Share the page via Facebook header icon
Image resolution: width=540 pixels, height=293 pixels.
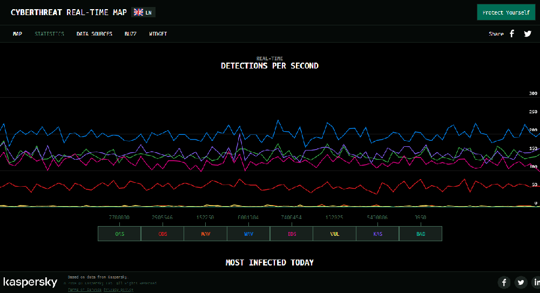(512, 33)
